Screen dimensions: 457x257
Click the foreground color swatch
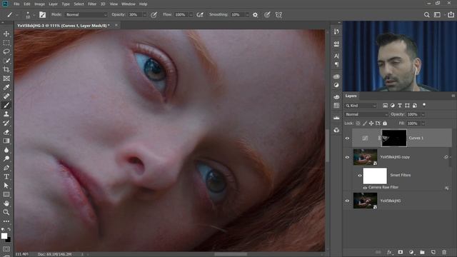pyautogui.click(x=4, y=236)
